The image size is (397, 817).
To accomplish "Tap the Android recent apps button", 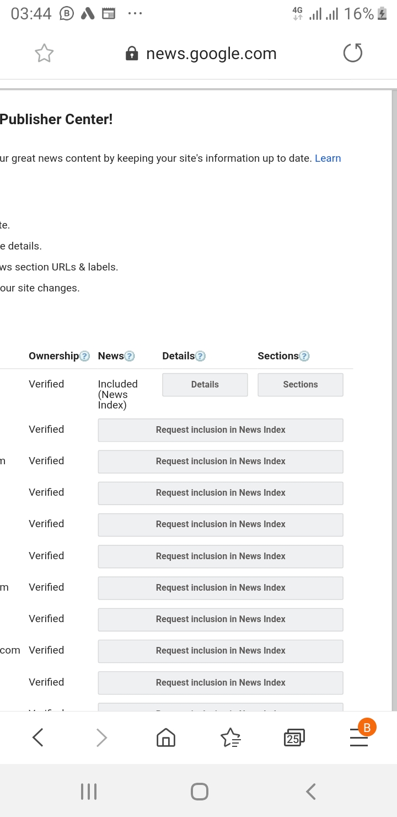I will point(89,792).
